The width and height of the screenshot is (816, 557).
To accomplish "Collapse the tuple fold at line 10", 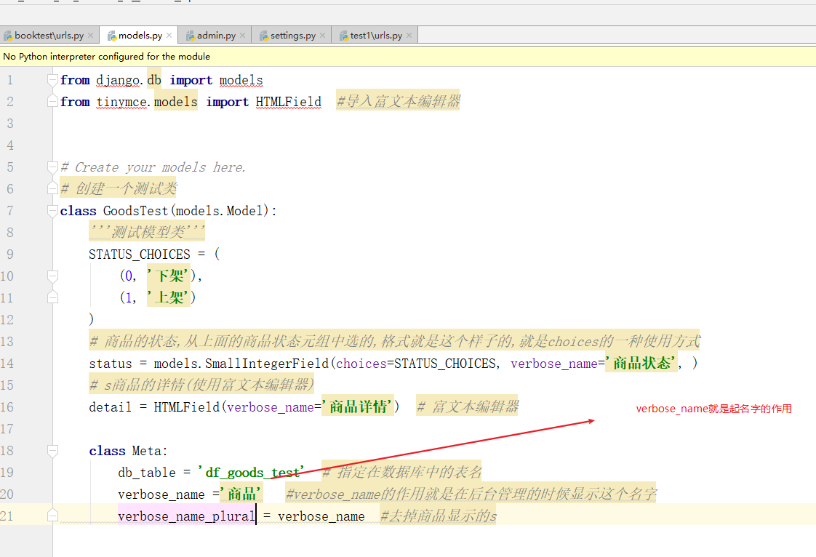I will pyautogui.click(x=52, y=276).
